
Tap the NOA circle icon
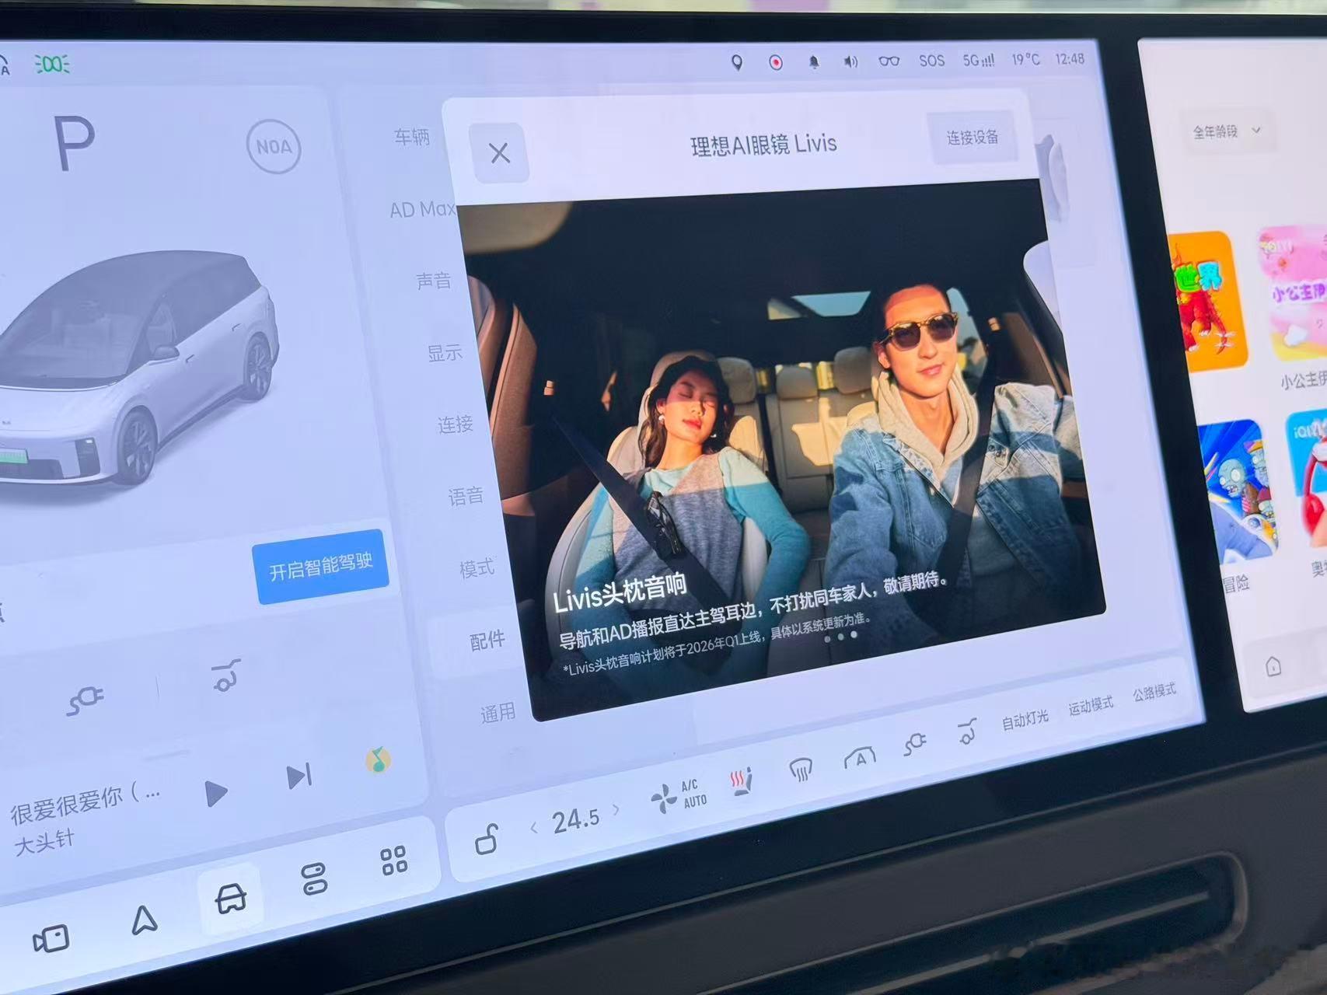coord(274,146)
